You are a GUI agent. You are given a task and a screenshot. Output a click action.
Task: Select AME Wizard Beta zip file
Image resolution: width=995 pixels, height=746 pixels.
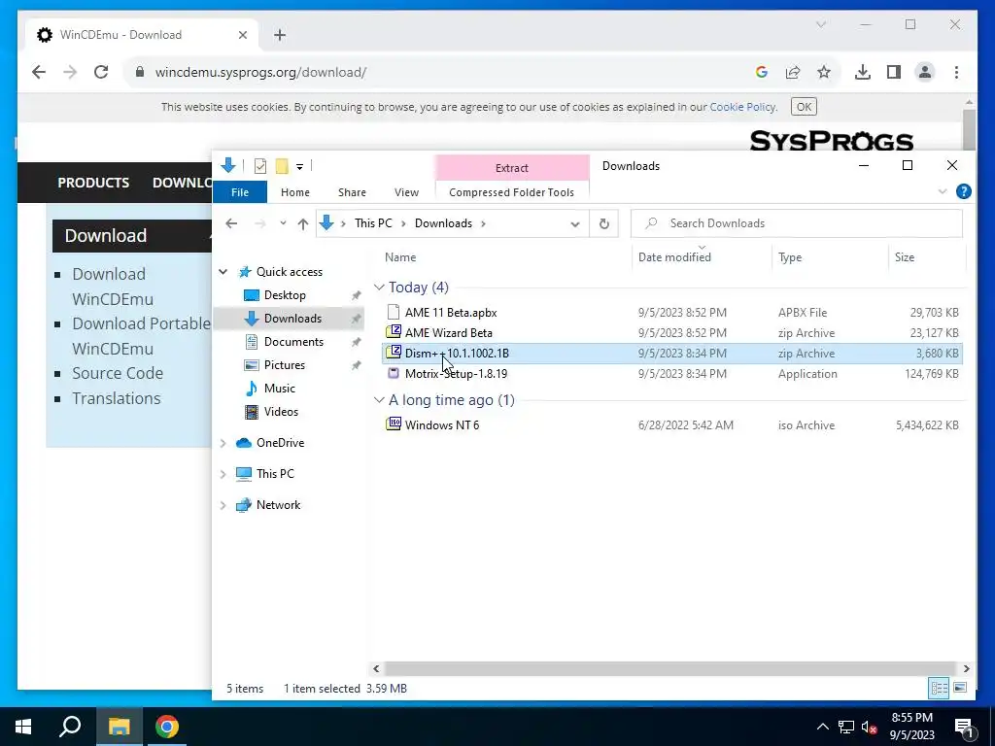tap(449, 333)
